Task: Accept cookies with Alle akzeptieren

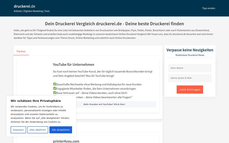Action: click(61, 130)
